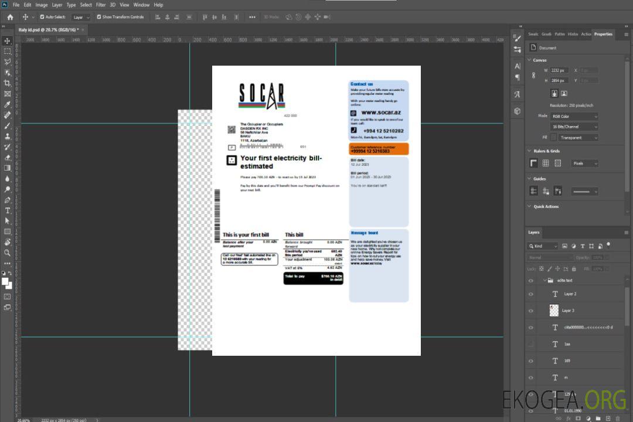This screenshot has width=633, height=422.
Task: Open the RGB Color mode dropdown
Action: [x=574, y=116]
